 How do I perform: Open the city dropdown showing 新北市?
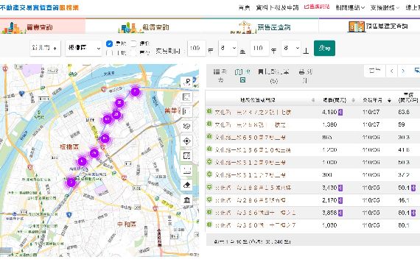(x=45, y=48)
